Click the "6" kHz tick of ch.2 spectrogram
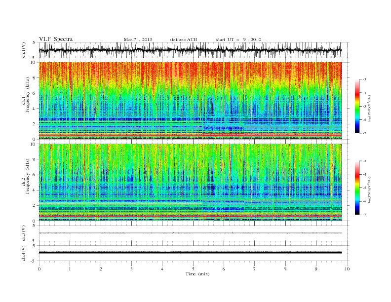This screenshot has width=391, height=302. (x=34, y=175)
